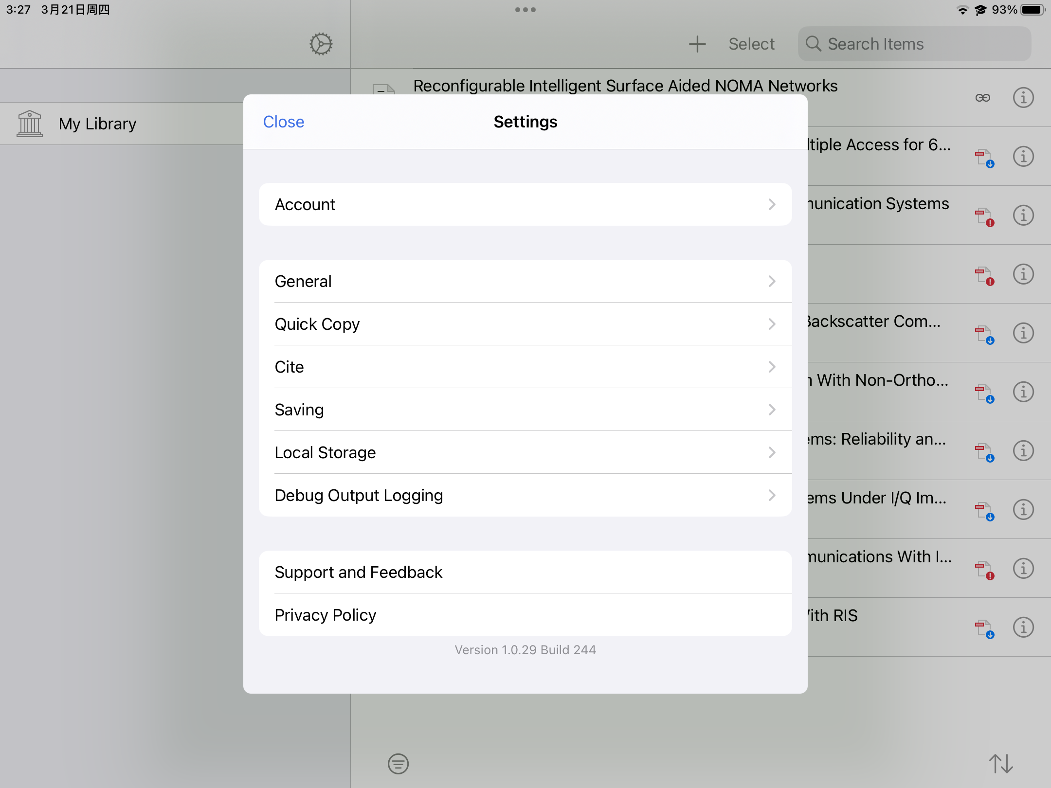
Task: Open Local Storage settings
Action: (x=525, y=452)
